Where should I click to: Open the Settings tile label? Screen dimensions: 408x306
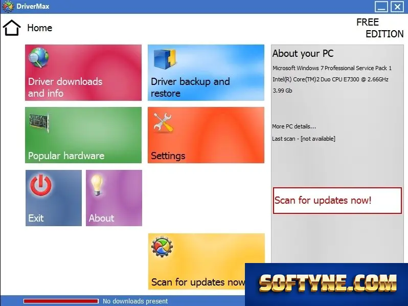pyautogui.click(x=168, y=156)
